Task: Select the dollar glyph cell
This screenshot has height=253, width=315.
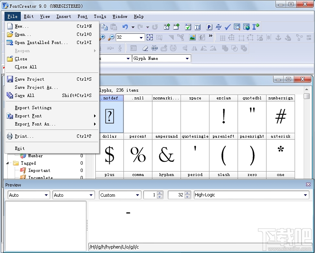Action: [x=110, y=152]
